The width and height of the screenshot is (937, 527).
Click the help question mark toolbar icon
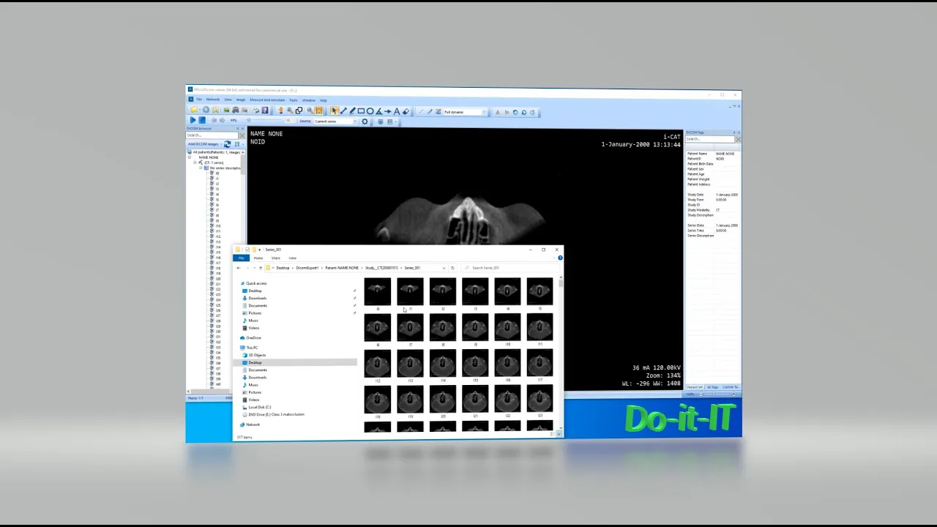pyautogui.click(x=265, y=111)
